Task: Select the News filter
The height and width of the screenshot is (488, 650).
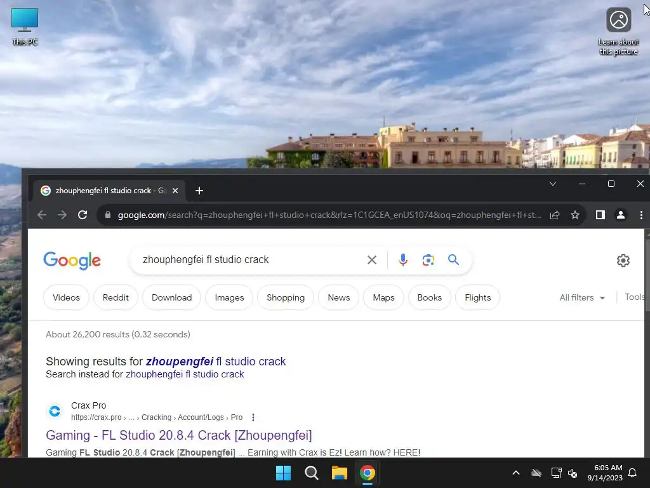Action: (339, 297)
